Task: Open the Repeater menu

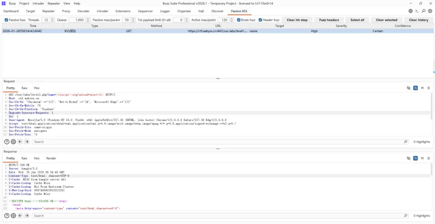Action: pos(54,4)
